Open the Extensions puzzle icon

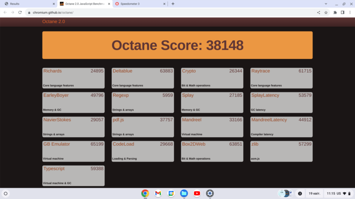pyautogui.click(x=335, y=12)
